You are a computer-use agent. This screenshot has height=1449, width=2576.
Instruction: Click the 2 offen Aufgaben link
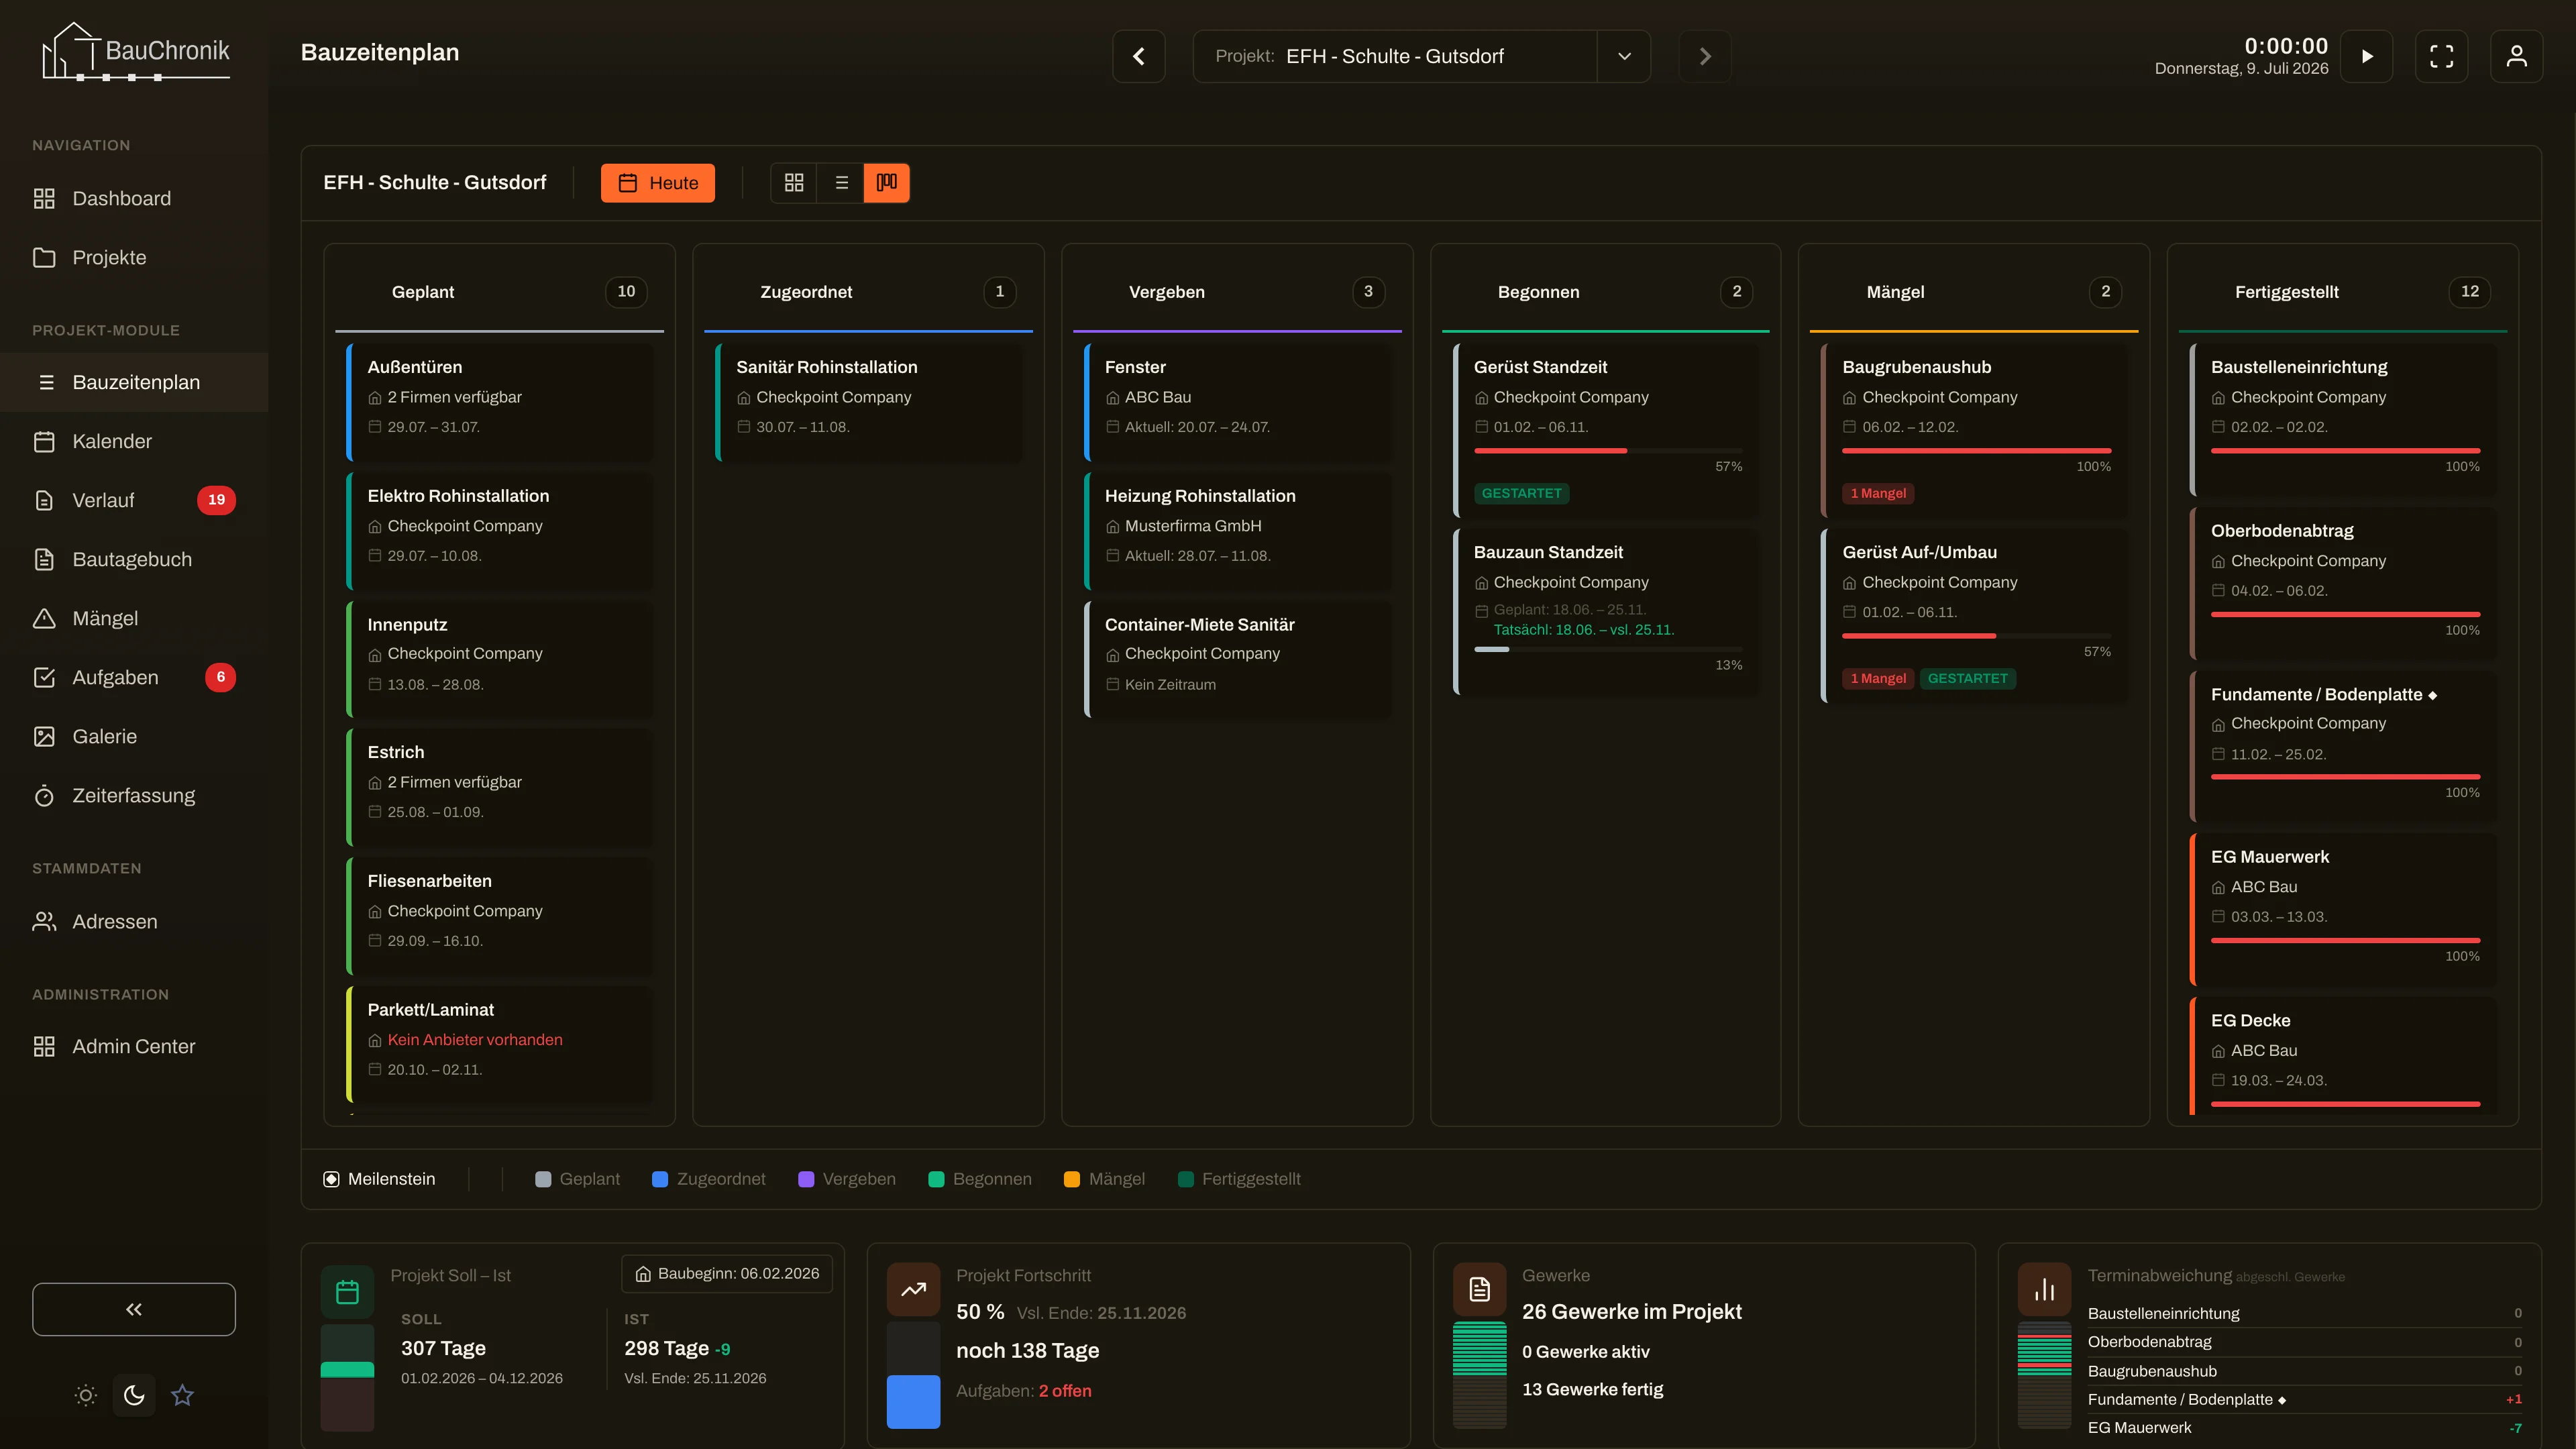(x=1065, y=1391)
